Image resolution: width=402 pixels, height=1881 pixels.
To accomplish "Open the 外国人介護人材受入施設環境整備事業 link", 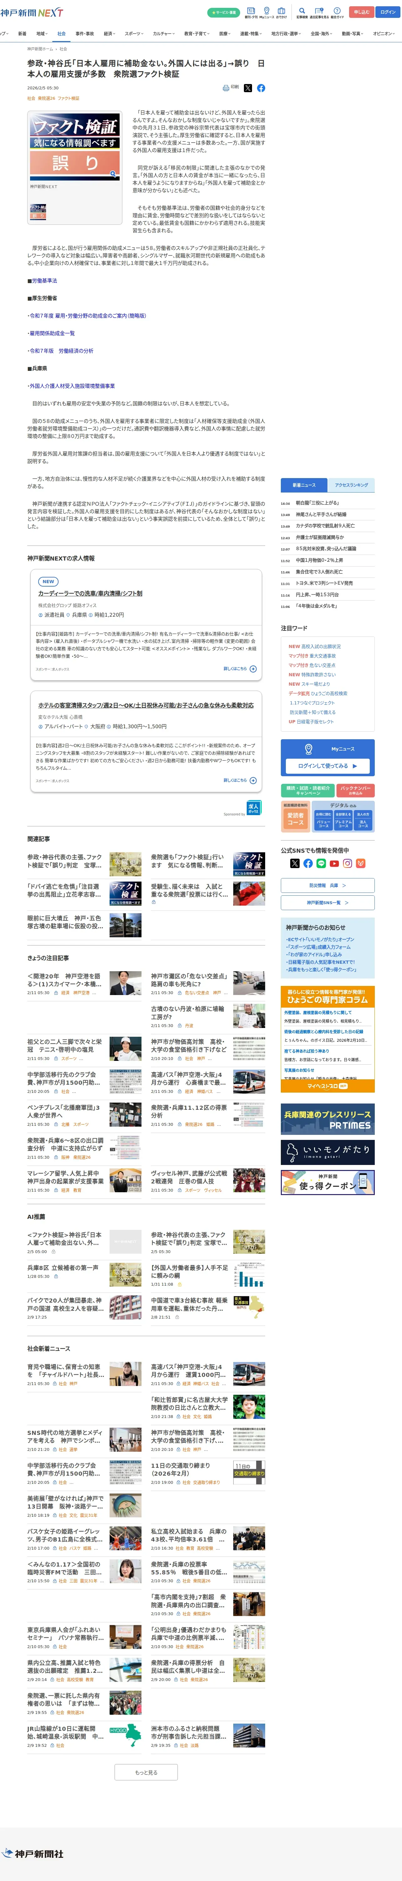I will click(x=72, y=386).
